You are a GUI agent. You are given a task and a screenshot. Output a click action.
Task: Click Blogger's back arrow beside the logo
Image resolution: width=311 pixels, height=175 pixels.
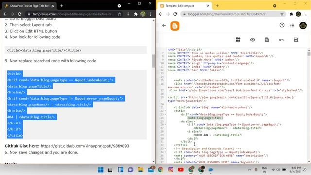coord(164,26)
